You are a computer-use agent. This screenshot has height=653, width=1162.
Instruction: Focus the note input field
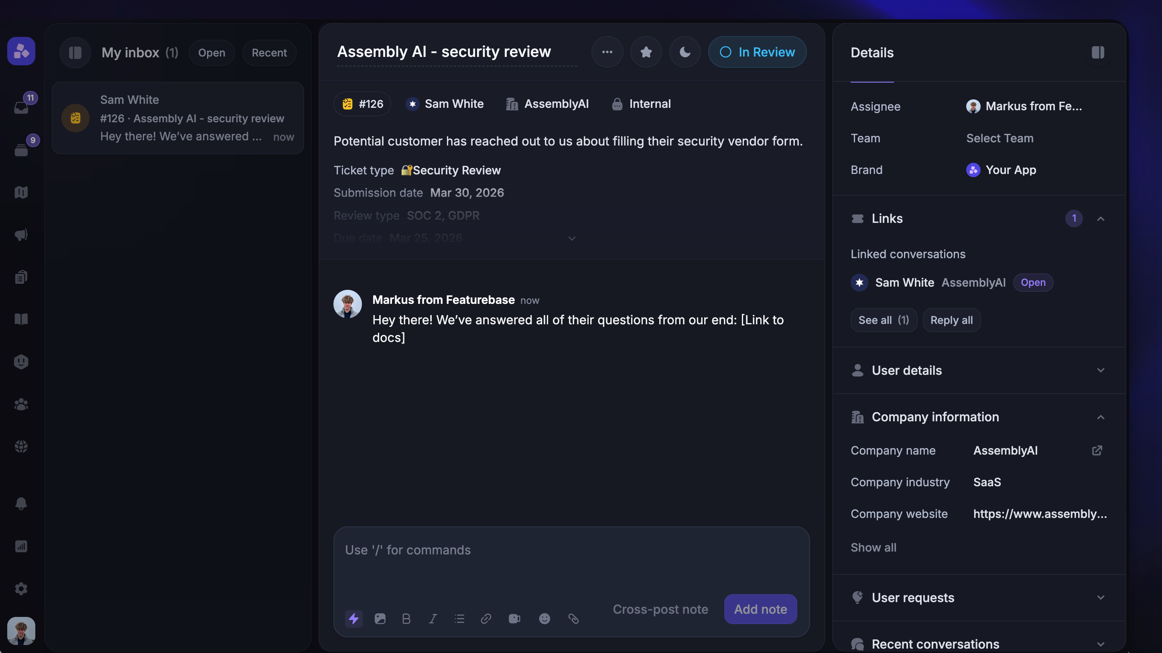571,563
